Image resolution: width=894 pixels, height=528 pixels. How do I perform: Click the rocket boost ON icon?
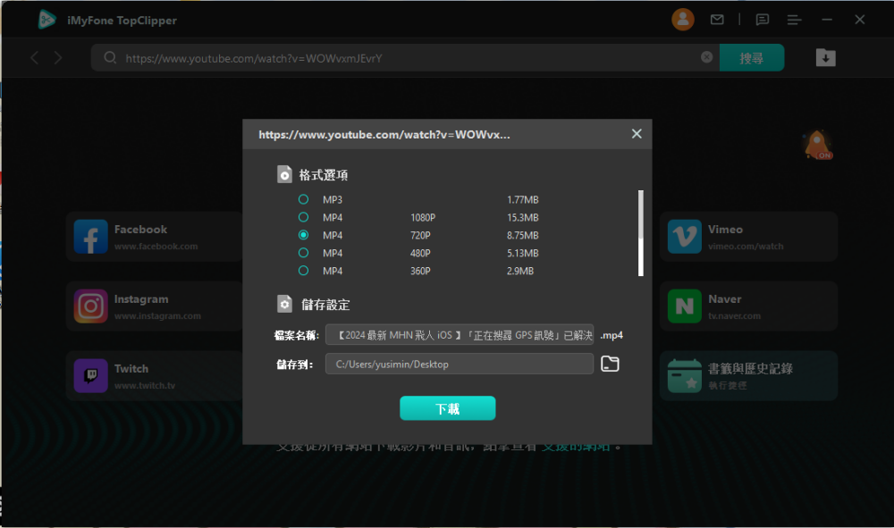click(817, 145)
